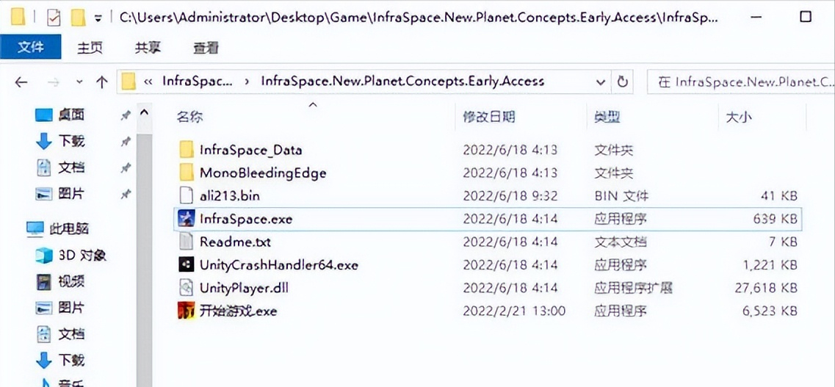This screenshot has height=387, width=835.
Task: Select the InfraSpace_Data folder icon
Action: pos(186,150)
